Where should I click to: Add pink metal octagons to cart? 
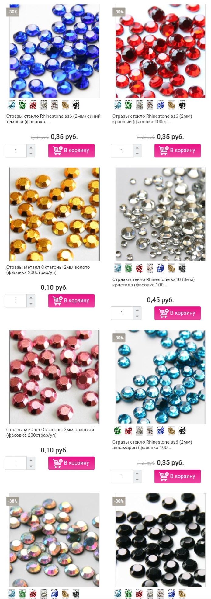71,463
